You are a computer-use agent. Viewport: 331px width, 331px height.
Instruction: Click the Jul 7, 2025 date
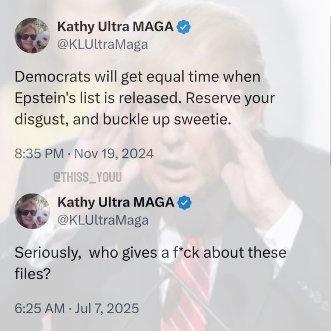point(107,308)
